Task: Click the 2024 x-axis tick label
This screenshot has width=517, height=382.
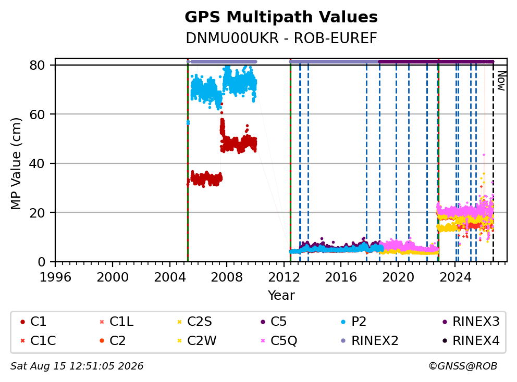Action: click(x=455, y=277)
